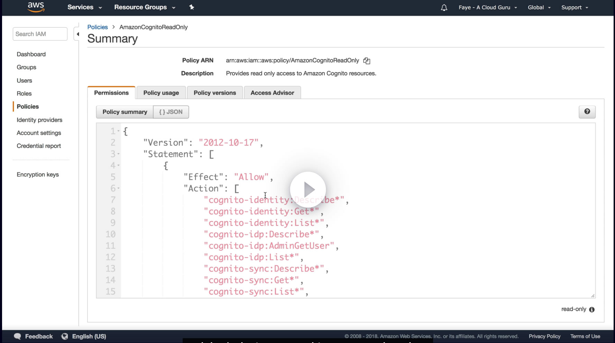Open Encryption keys in the sidebar

click(38, 175)
